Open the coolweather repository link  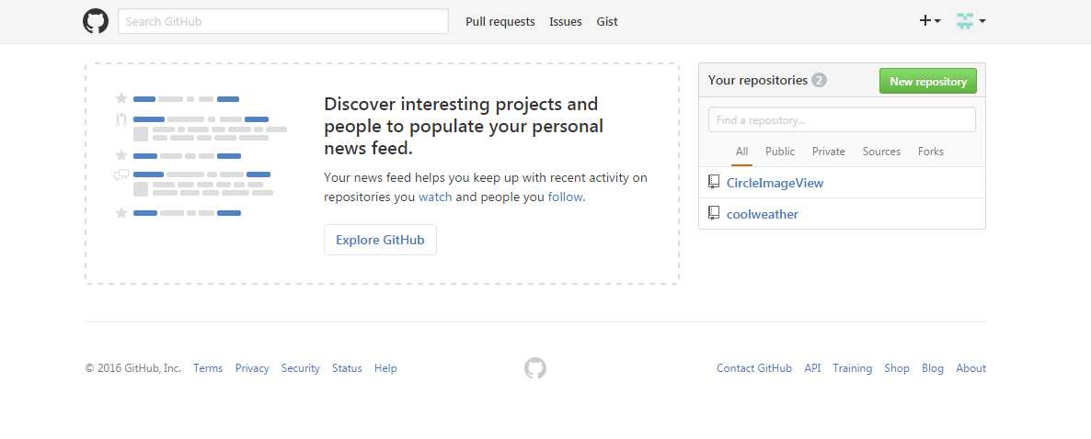coord(763,214)
